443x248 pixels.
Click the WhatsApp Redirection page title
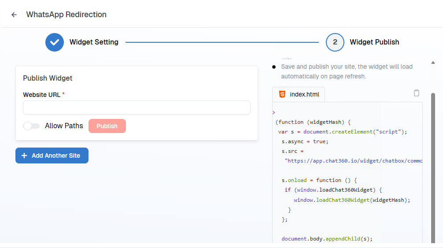click(66, 15)
